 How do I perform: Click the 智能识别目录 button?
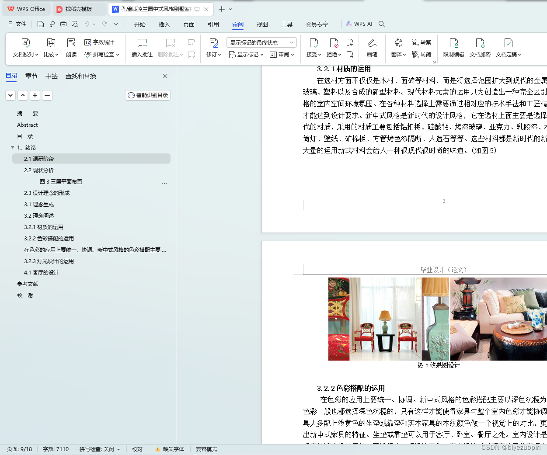(x=148, y=95)
